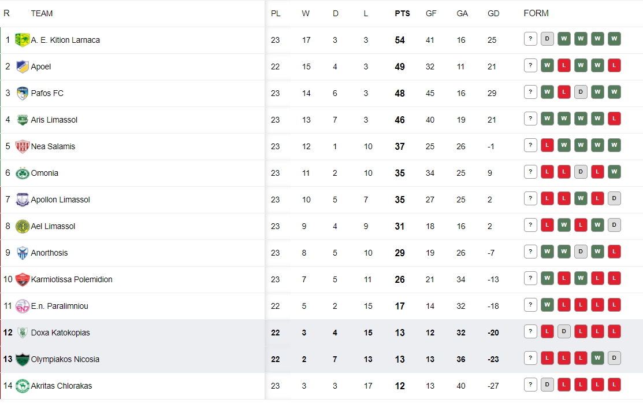The width and height of the screenshot is (643, 406).
Task: Open the Apollon Limassol team page
Action: pos(60,200)
